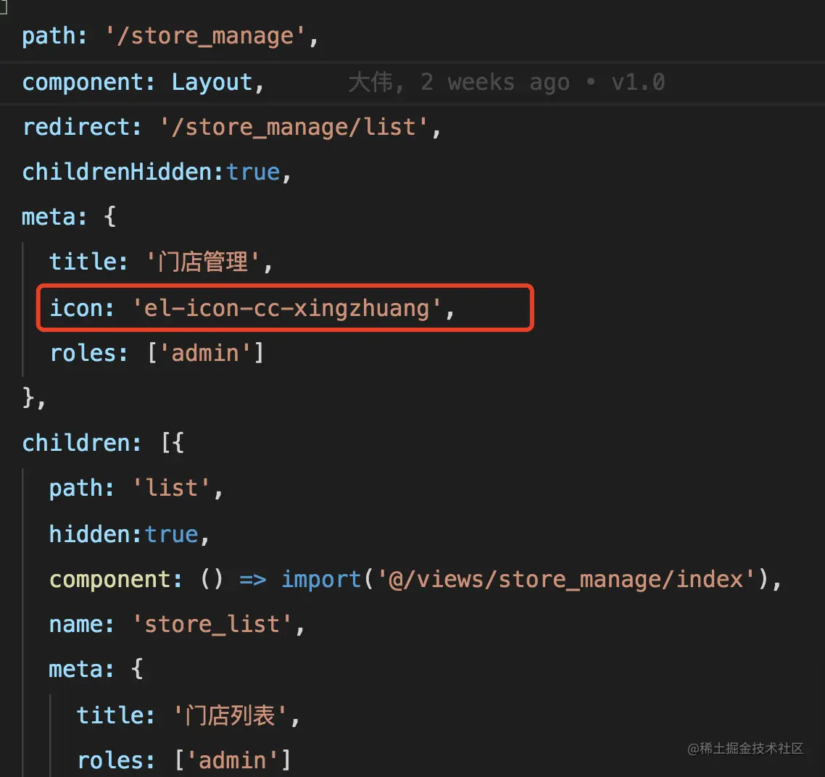This screenshot has height=777, width=825.
Task: Click the path 'list' line
Action: 136,489
